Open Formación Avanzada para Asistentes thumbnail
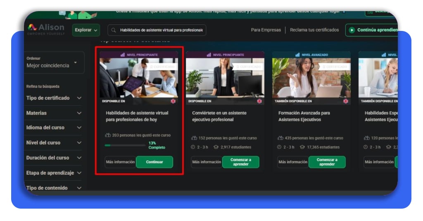This screenshot has width=423, height=221. [x=311, y=78]
